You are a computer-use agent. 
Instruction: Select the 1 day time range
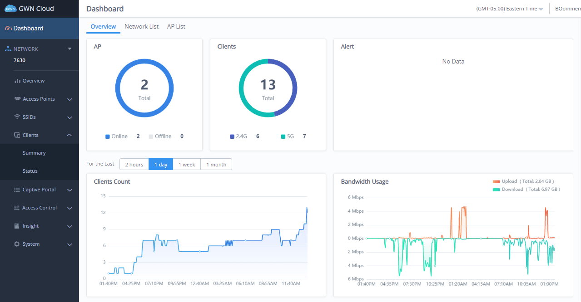(x=161, y=164)
